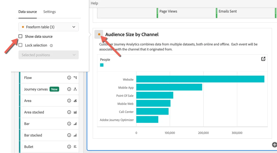Click the Mobile App bar in chart
Screen dimensions: 277x153
169,87
